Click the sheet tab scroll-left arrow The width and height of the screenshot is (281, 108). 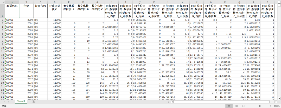[x=4, y=102]
